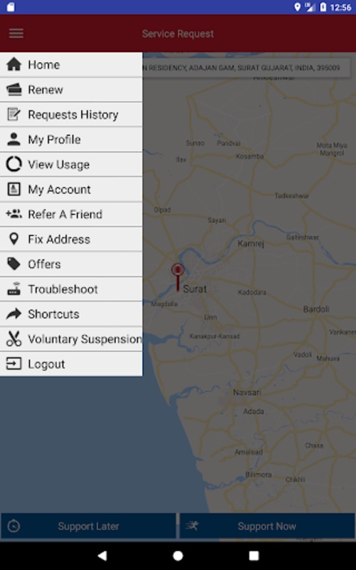This screenshot has width=356, height=570.
Task: Tap the Logout arrow icon
Action: [x=14, y=364]
